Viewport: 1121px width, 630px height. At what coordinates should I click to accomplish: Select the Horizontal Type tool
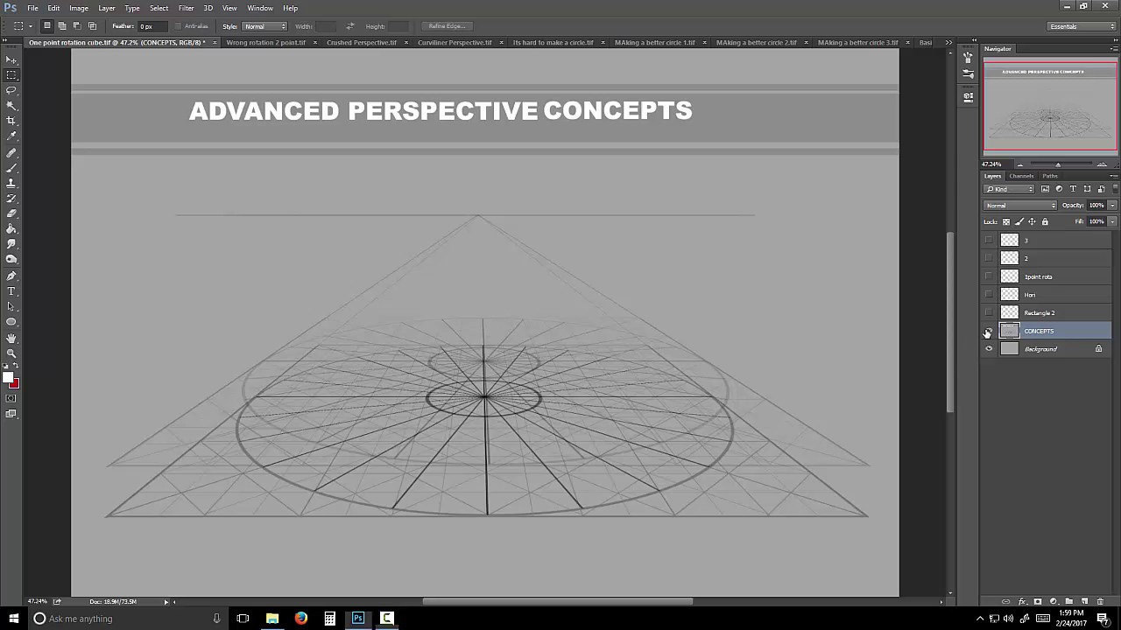(x=11, y=291)
